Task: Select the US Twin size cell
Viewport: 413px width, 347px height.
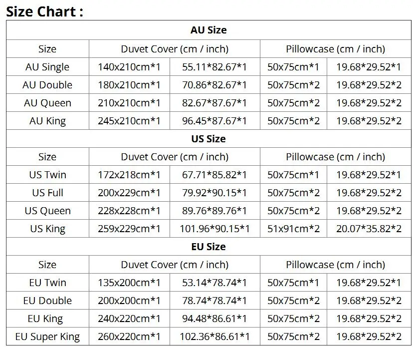Action: pyautogui.click(x=47, y=175)
